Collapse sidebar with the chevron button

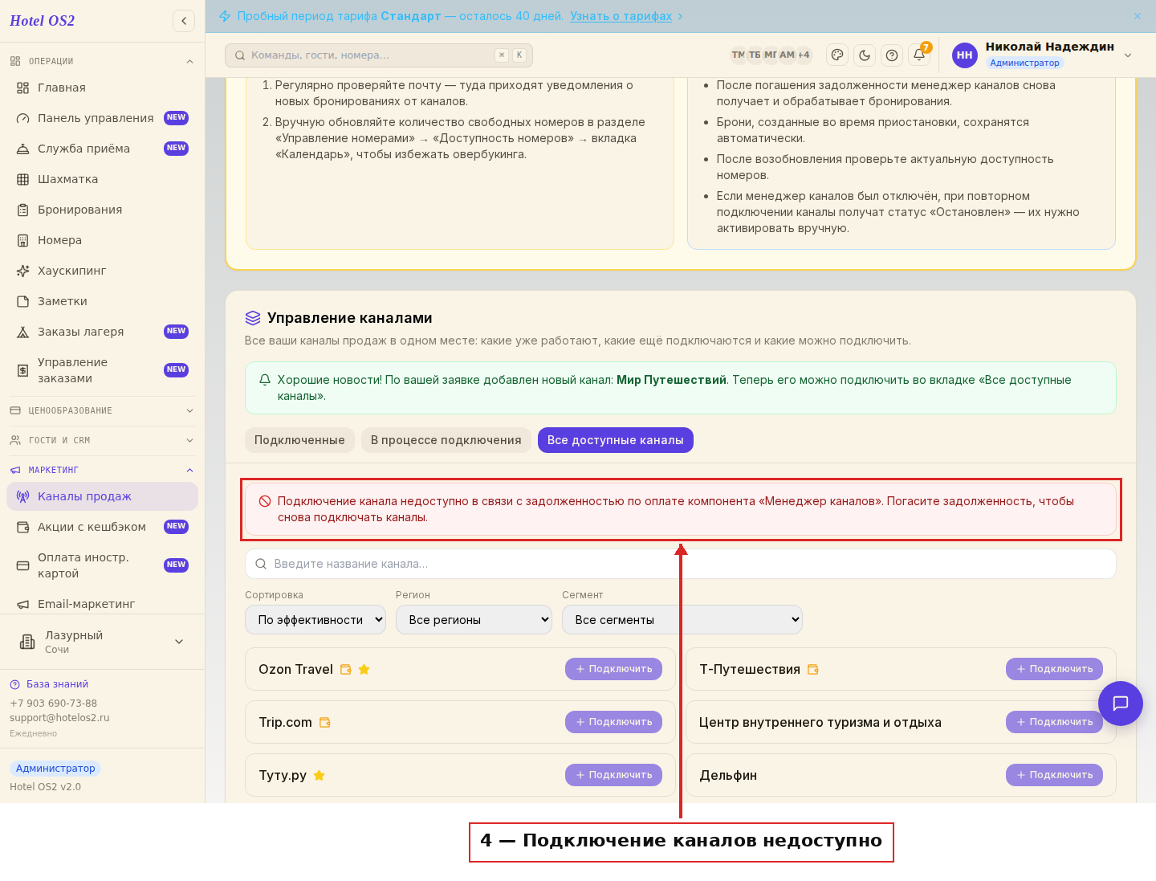pos(184,21)
